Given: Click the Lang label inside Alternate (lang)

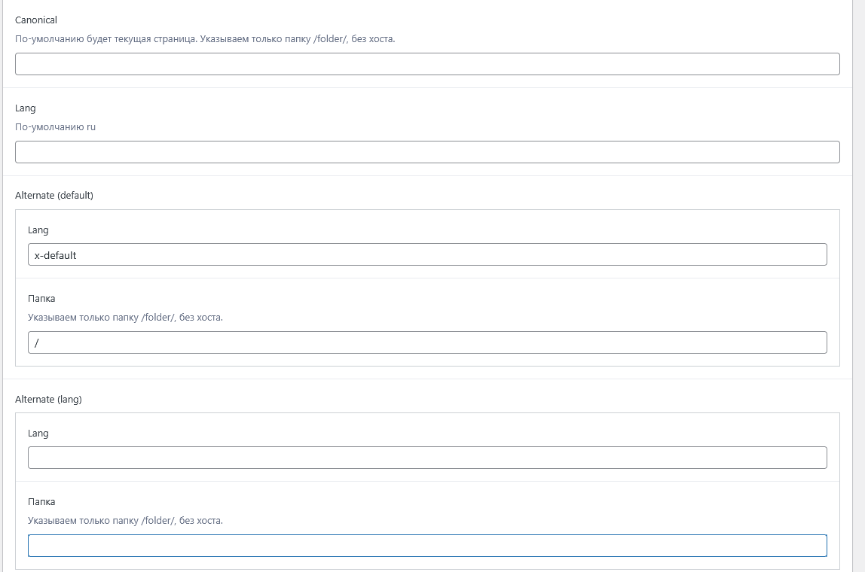Looking at the screenshot, I should click(x=38, y=434).
